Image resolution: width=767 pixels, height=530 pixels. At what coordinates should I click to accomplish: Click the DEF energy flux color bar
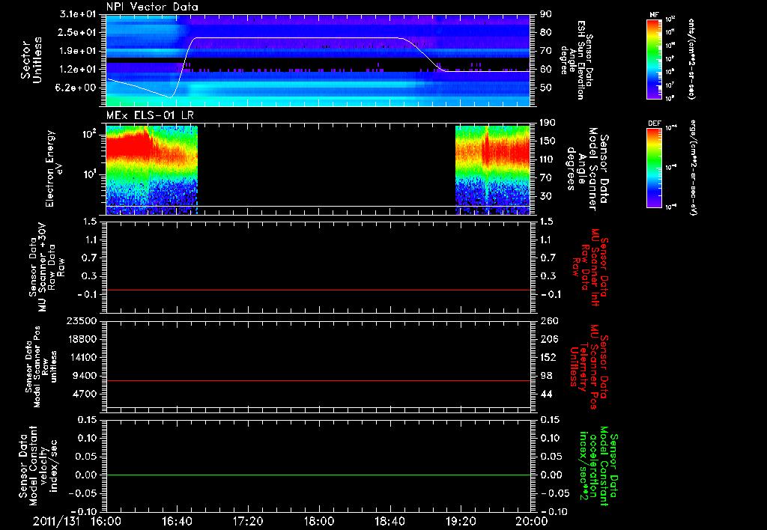(655, 168)
